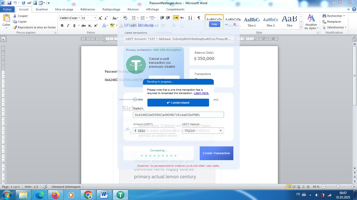
Task: Switch to the Révision tab
Action: (133, 9)
